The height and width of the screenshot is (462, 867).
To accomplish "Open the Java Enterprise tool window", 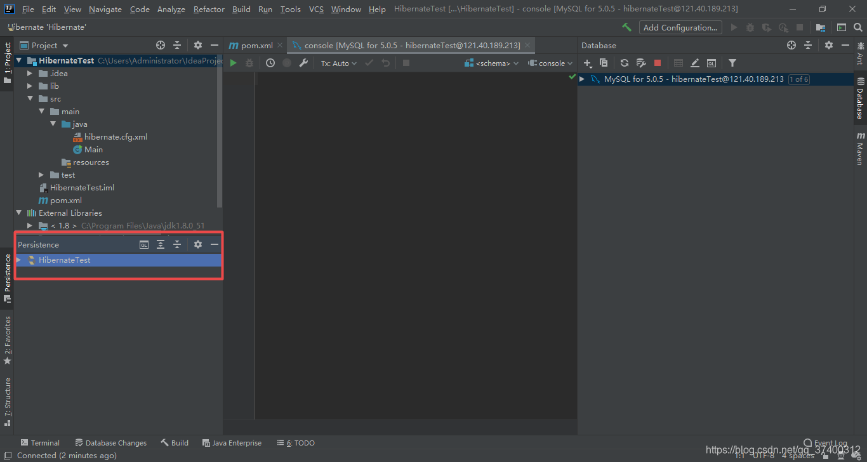I will tap(232, 443).
